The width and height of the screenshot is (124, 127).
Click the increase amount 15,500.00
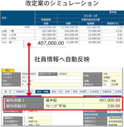tap(94, 35)
